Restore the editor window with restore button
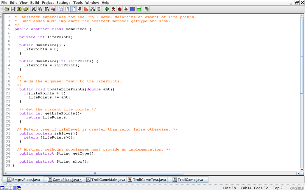Viewport: 305px width, 190px height. click(297, 2)
